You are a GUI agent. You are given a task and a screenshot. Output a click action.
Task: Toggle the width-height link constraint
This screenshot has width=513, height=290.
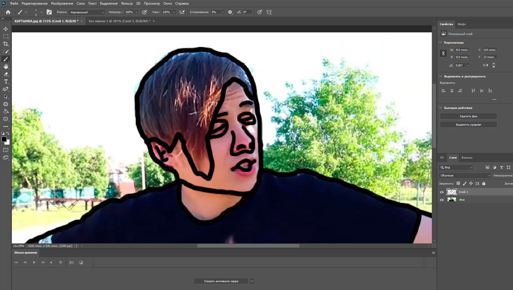pos(443,53)
